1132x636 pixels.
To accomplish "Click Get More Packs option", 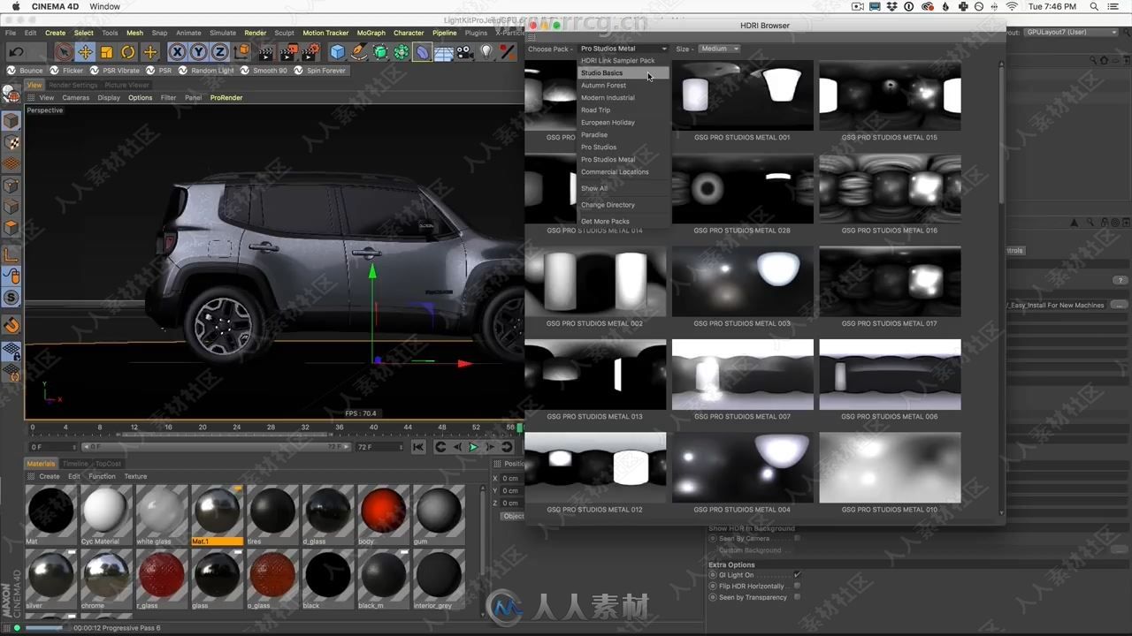I will coord(623,222).
